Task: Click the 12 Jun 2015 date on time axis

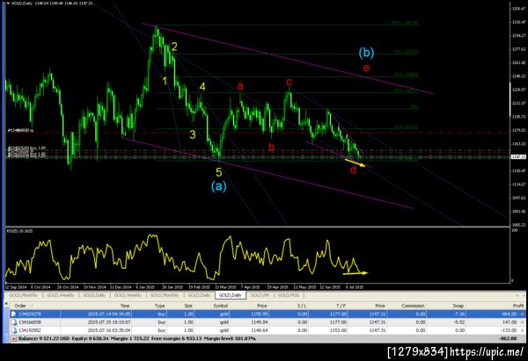Action: pos(330,287)
